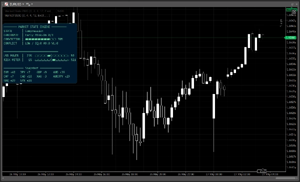
Task: Click the Snapshot section heading
Action: (x=32, y=68)
